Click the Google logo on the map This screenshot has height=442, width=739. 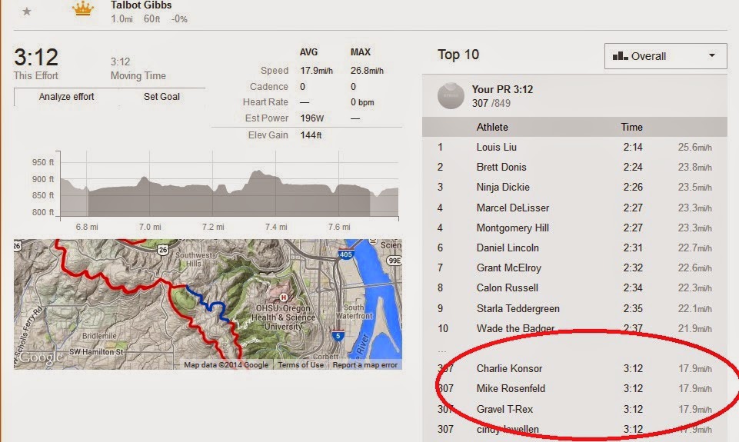(x=41, y=357)
